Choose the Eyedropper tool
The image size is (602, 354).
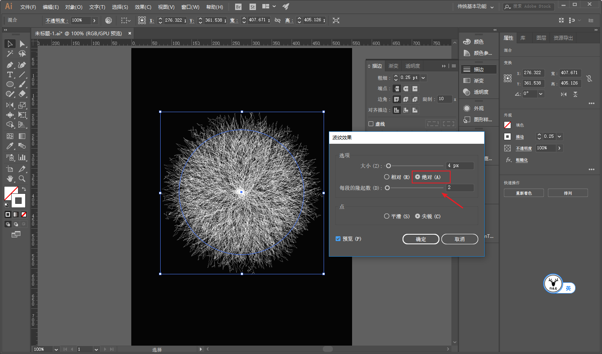tap(10, 146)
